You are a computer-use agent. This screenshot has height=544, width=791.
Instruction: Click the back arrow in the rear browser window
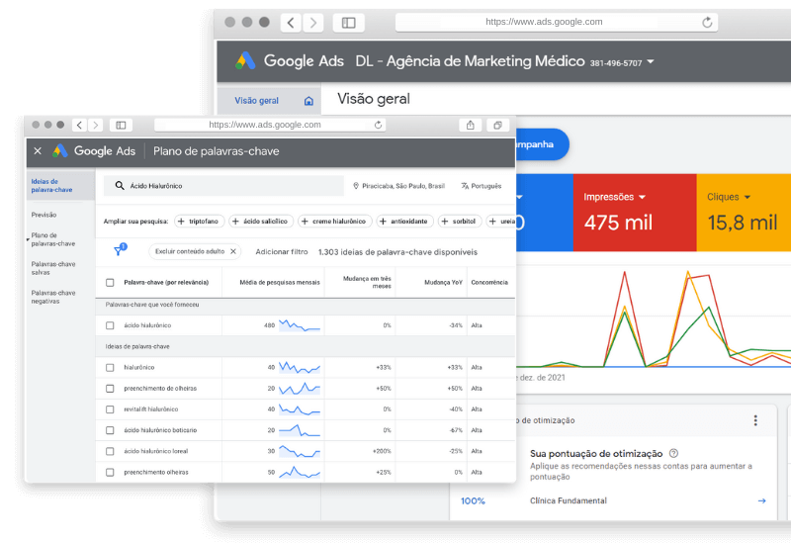click(x=291, y=23)
